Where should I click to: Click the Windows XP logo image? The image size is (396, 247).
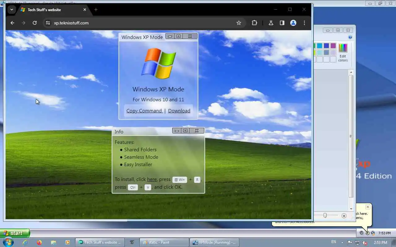158,63
